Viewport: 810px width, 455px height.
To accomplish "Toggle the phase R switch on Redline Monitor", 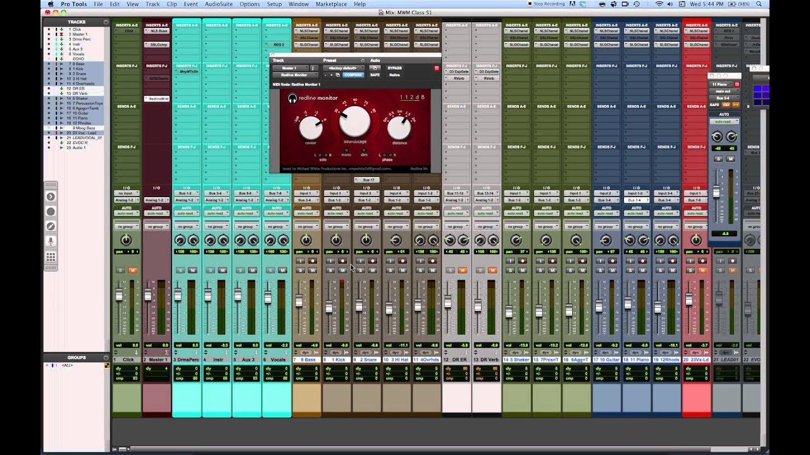I will point(390,155).
